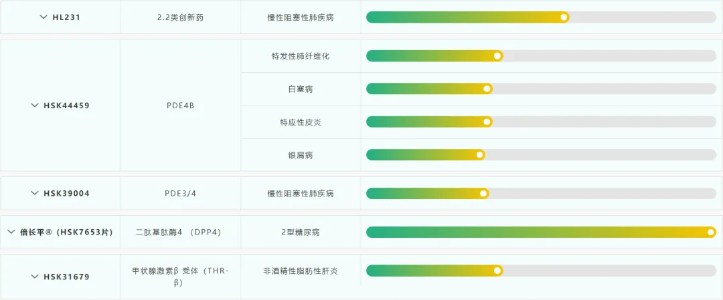This screenshot has width=723, height=300.
Task: Click the 慢性阻塞性肺疾病 progress bar for HL231
Action: coord(467,17)
